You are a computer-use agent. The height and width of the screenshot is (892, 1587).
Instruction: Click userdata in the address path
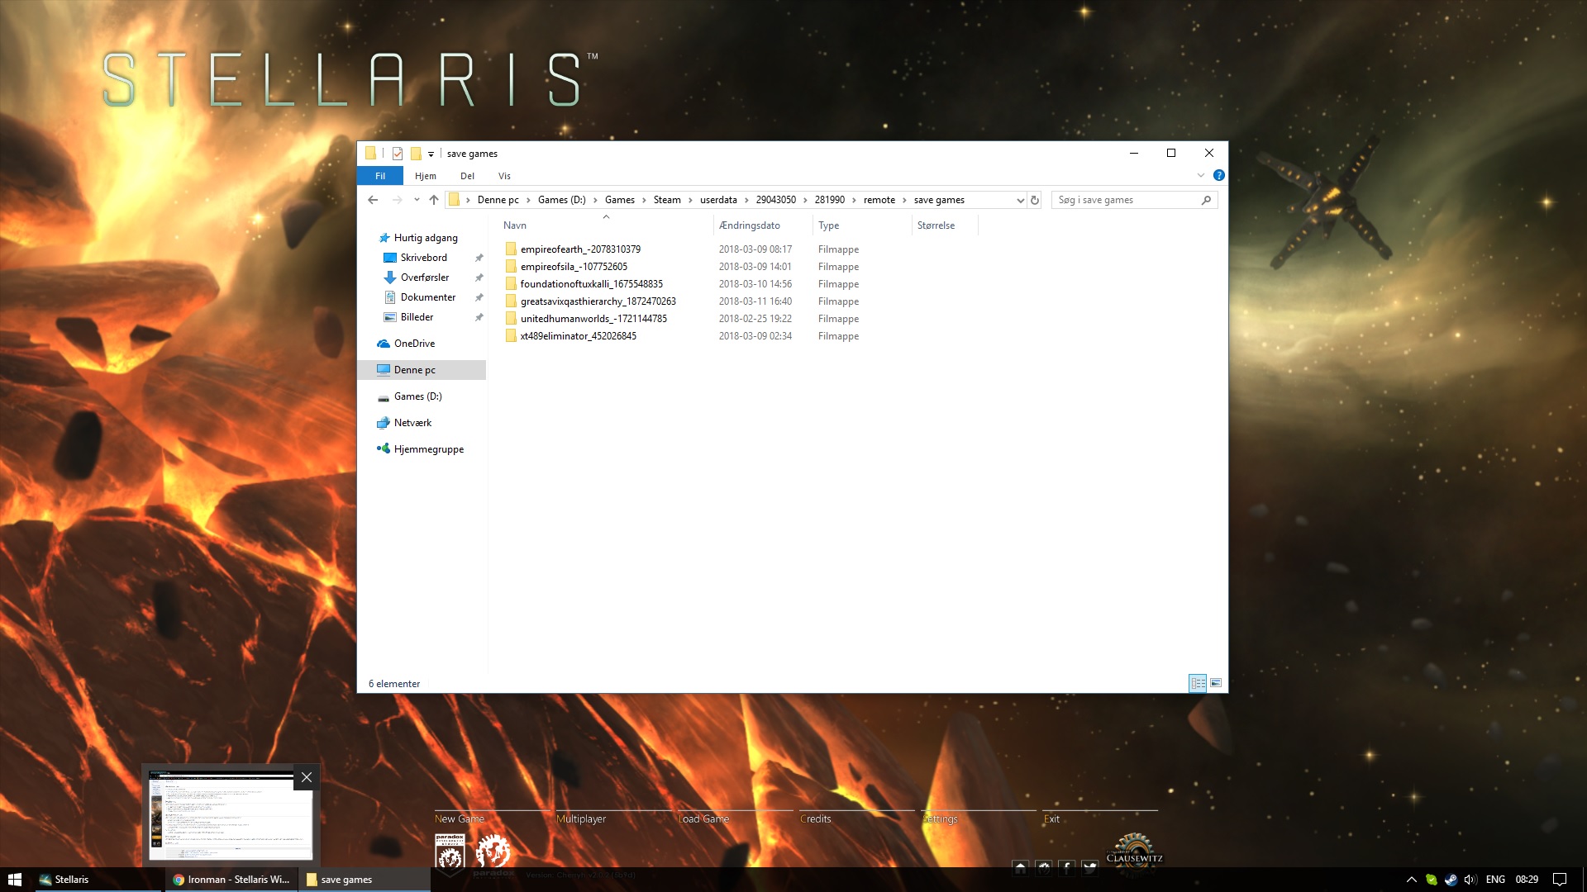[718, 200]
